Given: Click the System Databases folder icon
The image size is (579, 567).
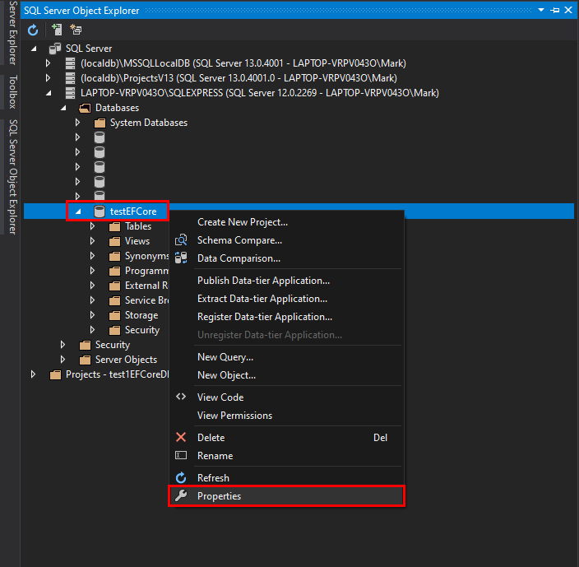Looking at the screenshot, I should pyautogui.click(x=100, y=123).
